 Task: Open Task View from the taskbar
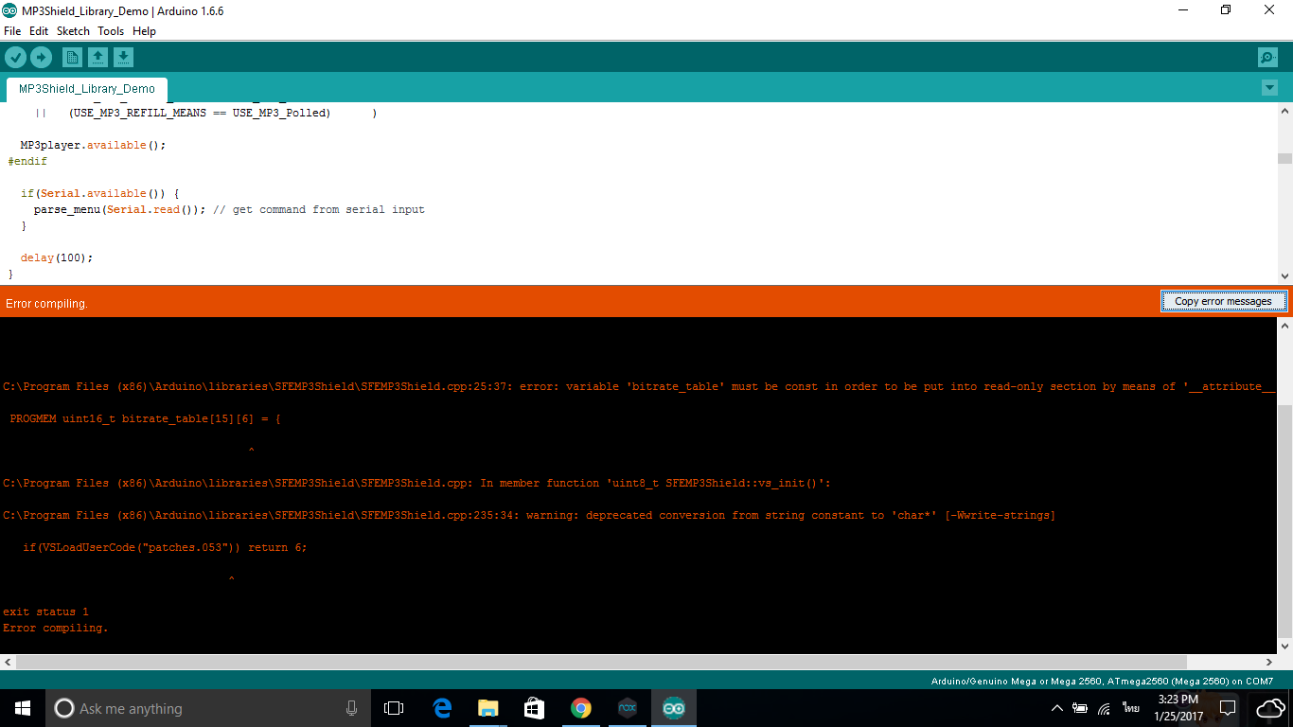pos(394,708)
